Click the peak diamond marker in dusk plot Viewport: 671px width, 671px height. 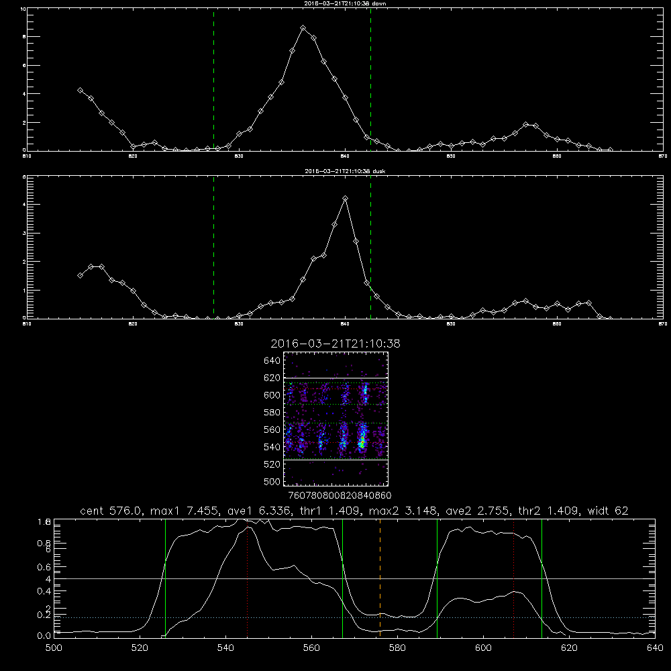click(346, 198)
